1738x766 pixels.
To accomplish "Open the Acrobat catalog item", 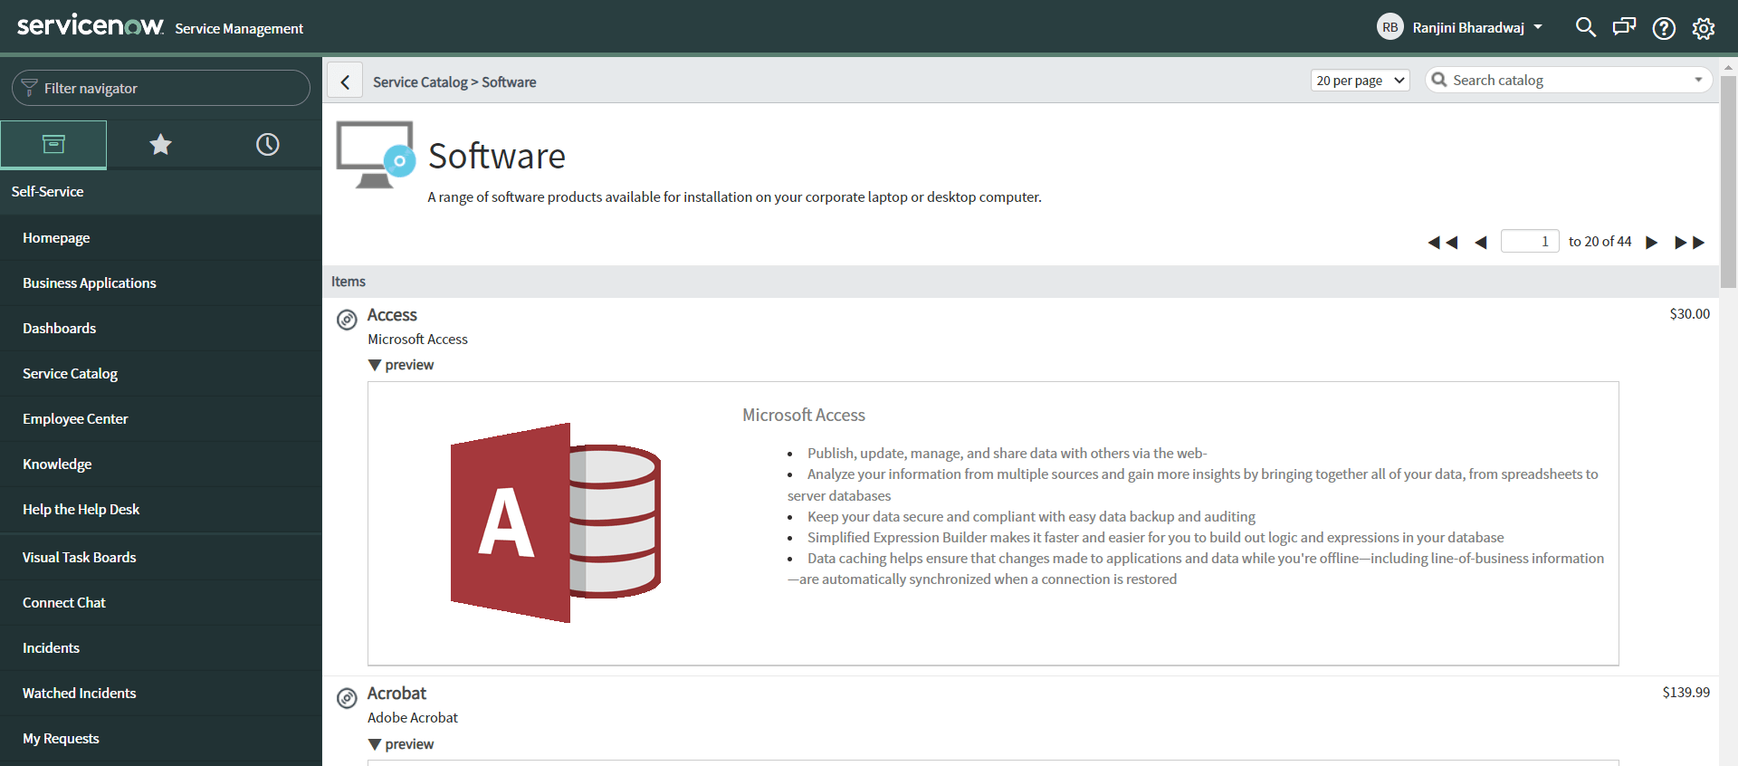I will click(x=396, y=694).
